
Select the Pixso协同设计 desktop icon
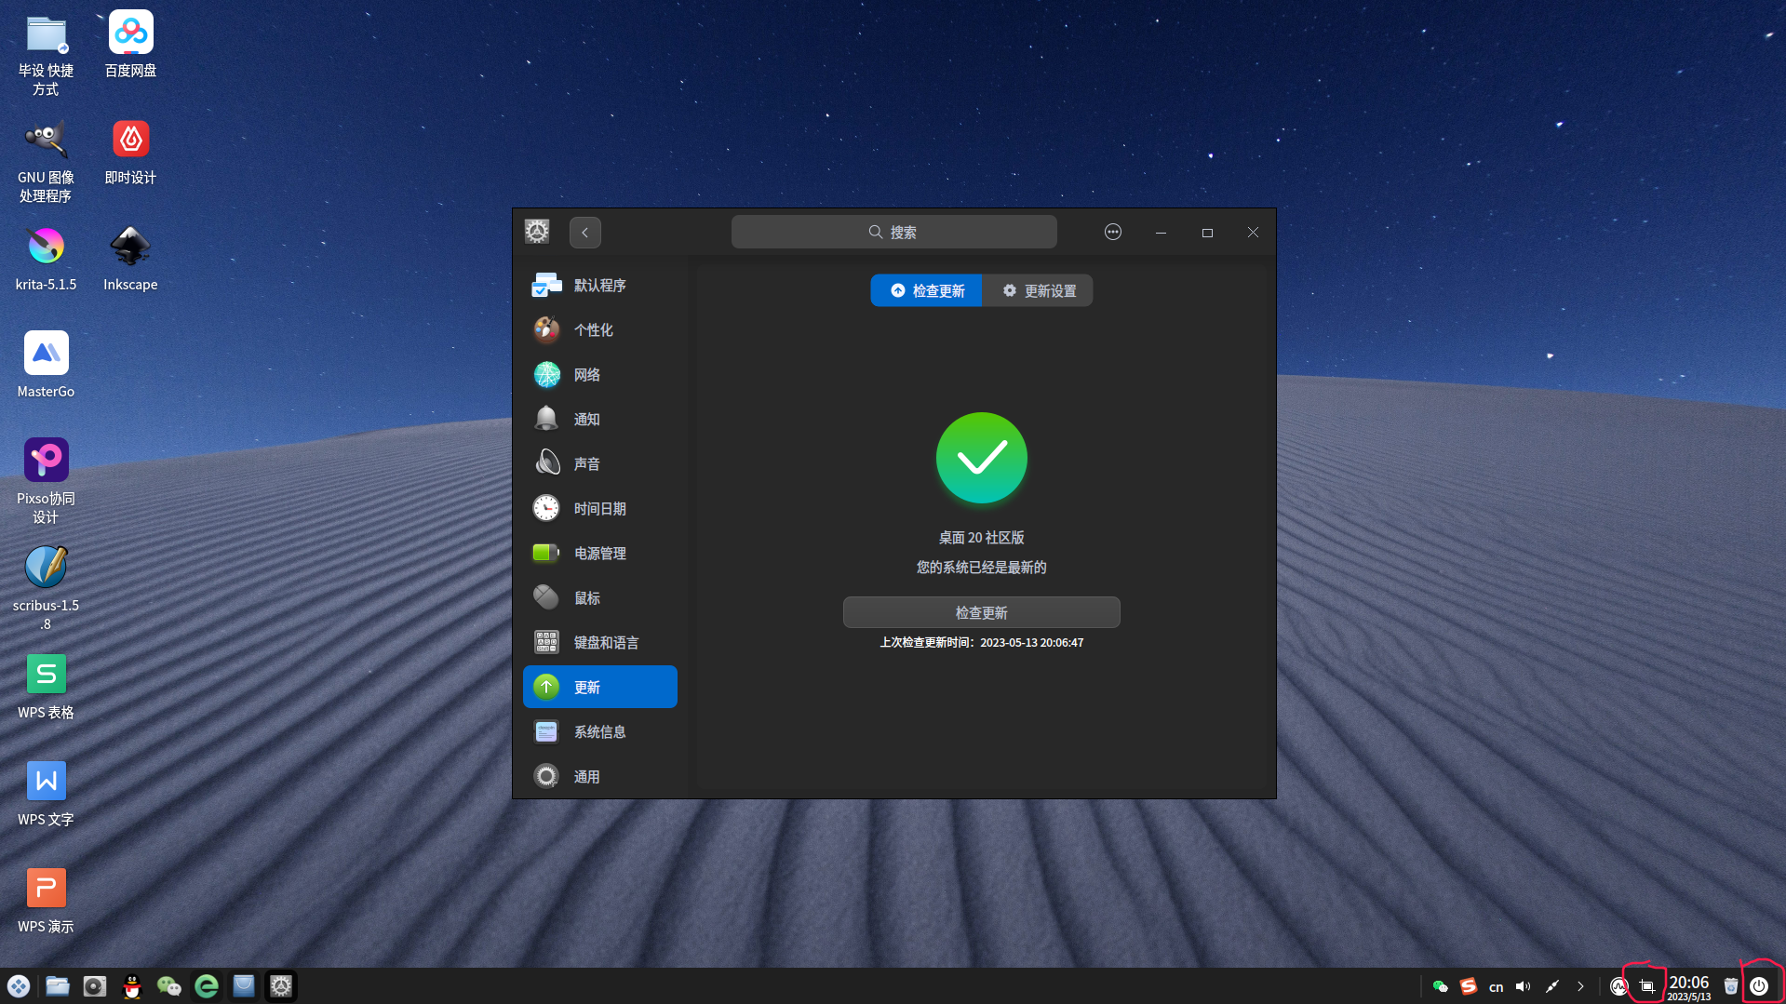(46, 482)
